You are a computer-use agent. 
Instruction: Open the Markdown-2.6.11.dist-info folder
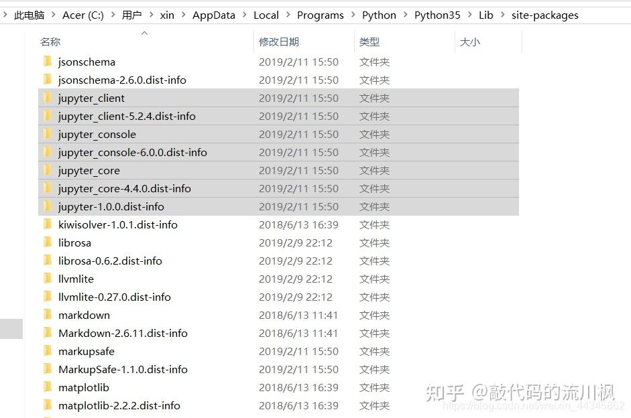[121, 333]
